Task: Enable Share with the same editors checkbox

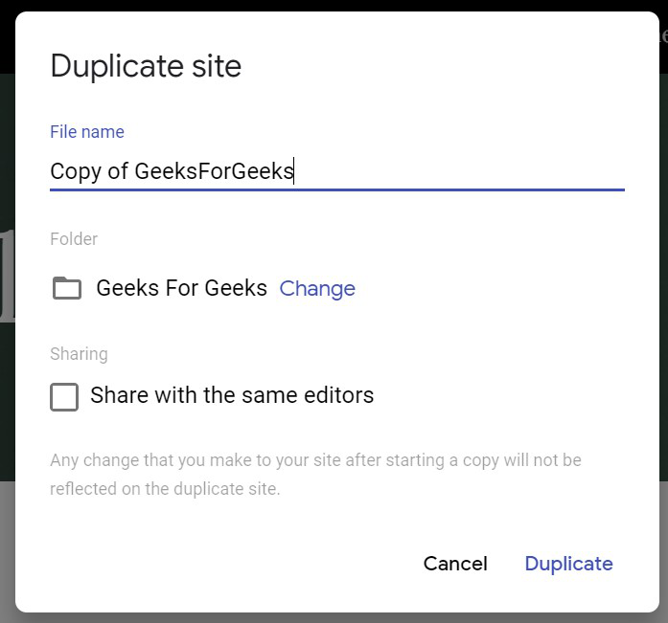Action: (64, 396)
